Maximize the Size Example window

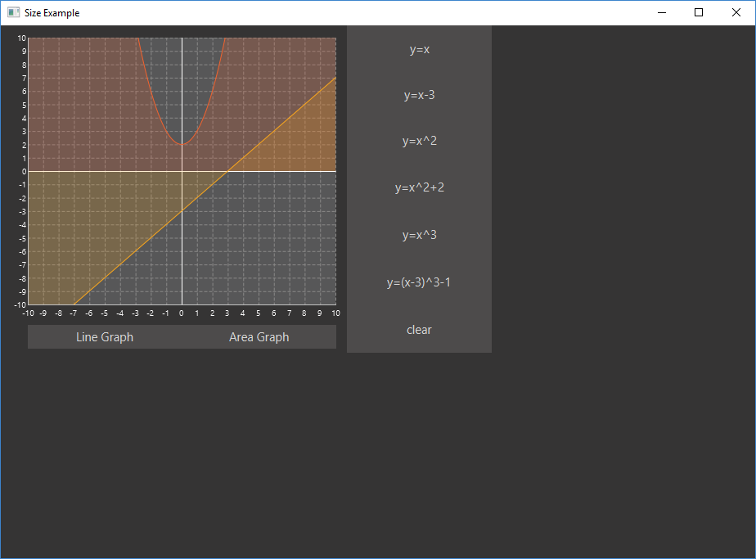[x=699, y=12]
